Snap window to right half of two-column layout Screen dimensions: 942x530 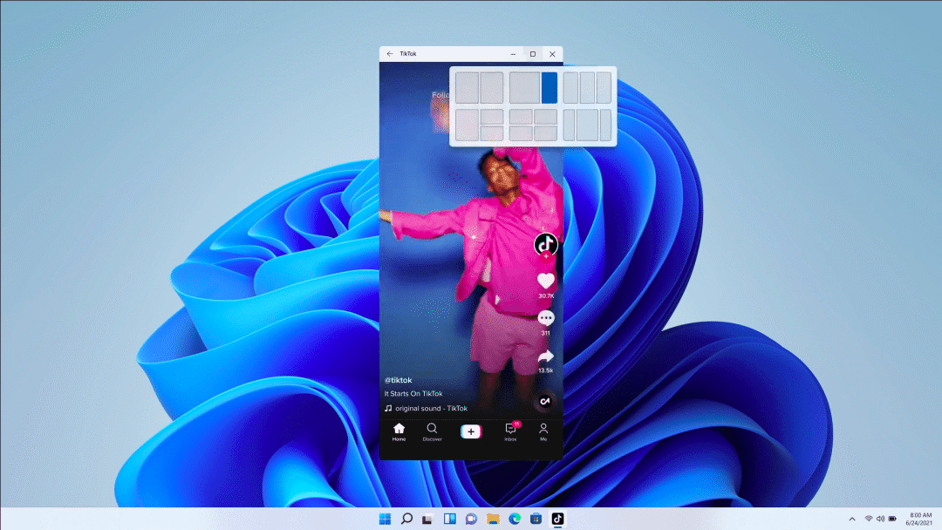point(492,88)
